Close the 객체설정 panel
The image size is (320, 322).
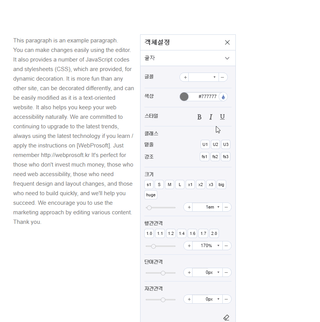click(x=227, y=42)
